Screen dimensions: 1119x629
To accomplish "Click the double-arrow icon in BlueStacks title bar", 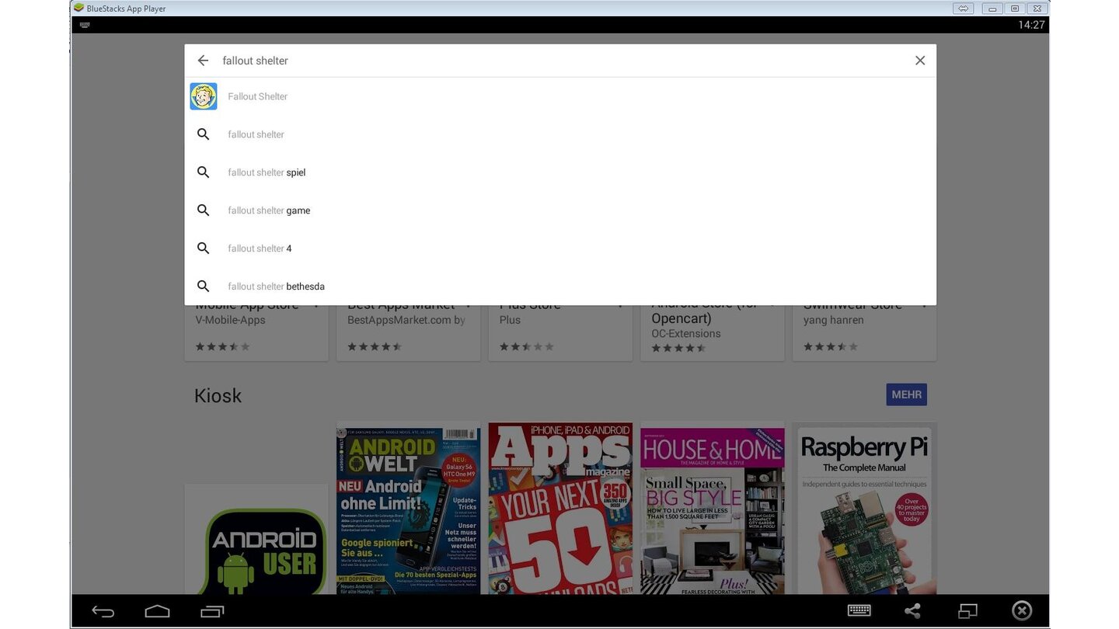I will [963, 9].
